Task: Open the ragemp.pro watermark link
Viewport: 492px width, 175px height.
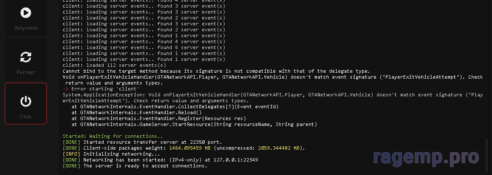Action: coord(426,157)
